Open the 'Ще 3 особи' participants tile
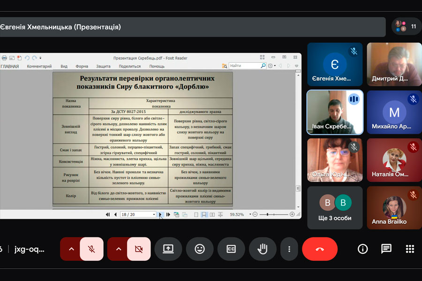Screen dimensions: 422x281 (x=335, y=207)
